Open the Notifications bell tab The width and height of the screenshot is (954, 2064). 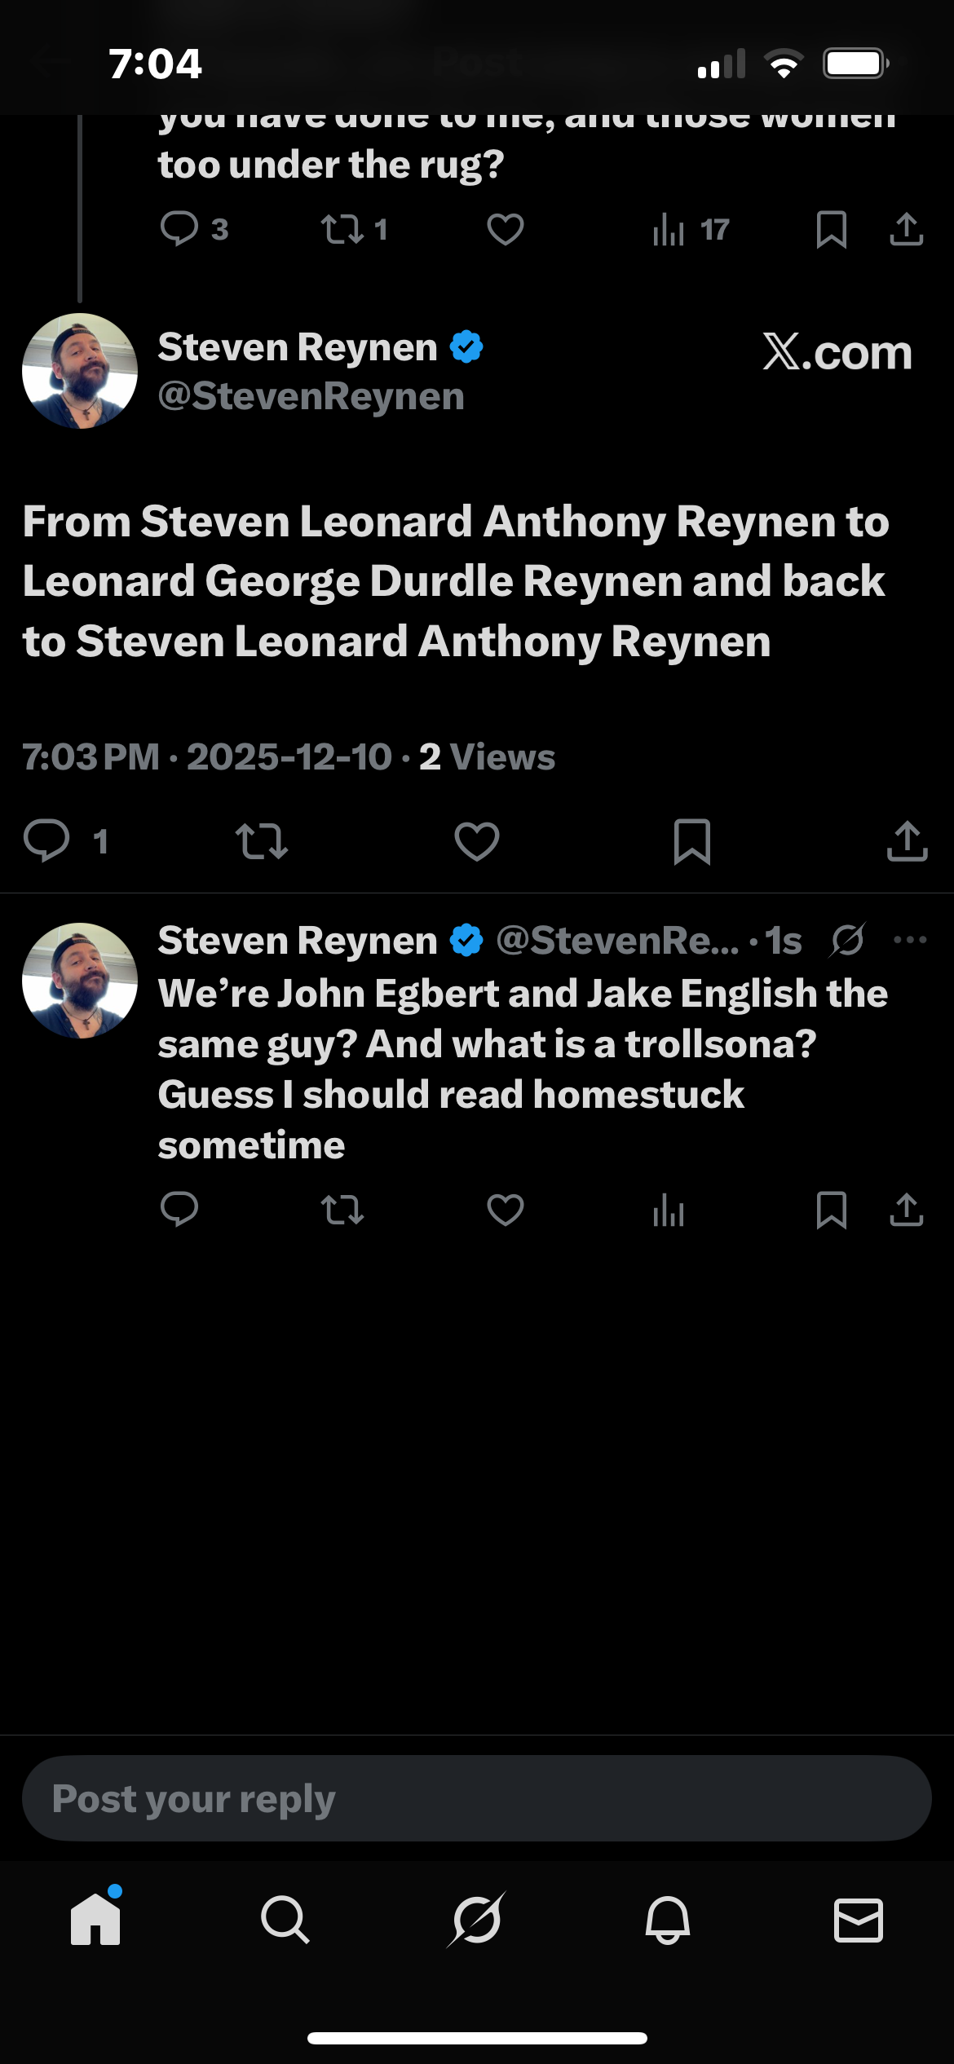(668, 1919)
